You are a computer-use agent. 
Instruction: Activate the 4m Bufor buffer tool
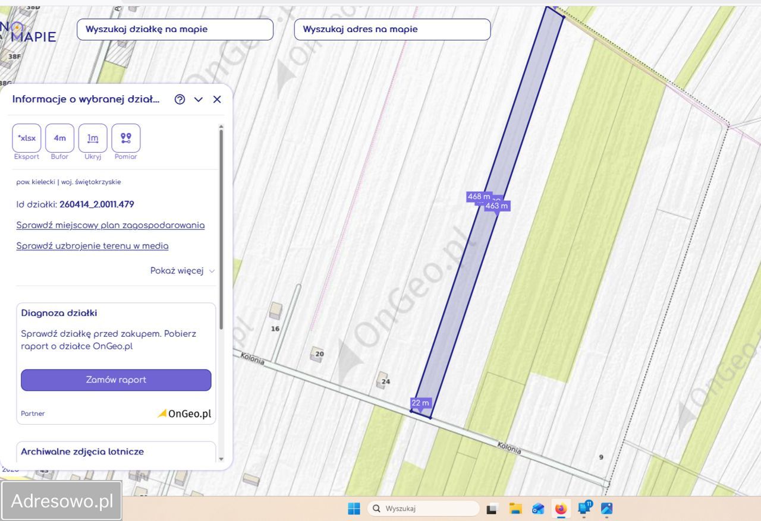coord(59,138)
